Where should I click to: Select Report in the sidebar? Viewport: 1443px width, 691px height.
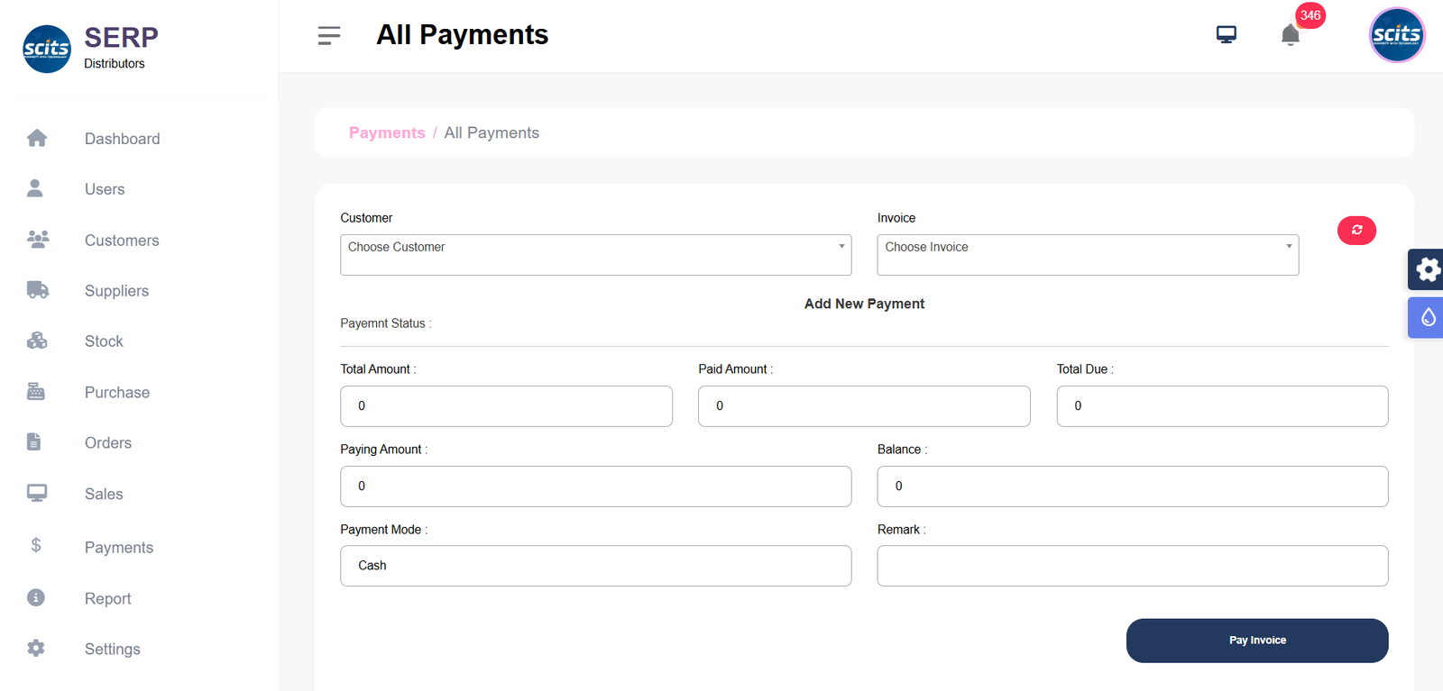coord(107,599)
